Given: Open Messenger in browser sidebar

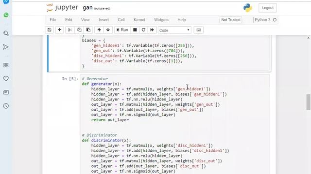Looking at the screenshot, I should [x=6, y=1].
